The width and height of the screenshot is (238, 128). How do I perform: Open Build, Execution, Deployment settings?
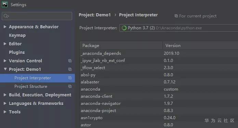tap(40, 95)
